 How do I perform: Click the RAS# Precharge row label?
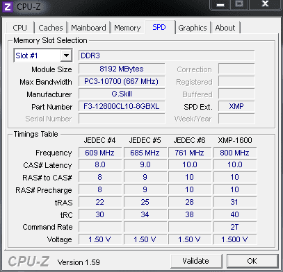point(44,190)
